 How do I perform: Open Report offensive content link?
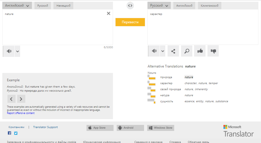click(x=21, y=113)
